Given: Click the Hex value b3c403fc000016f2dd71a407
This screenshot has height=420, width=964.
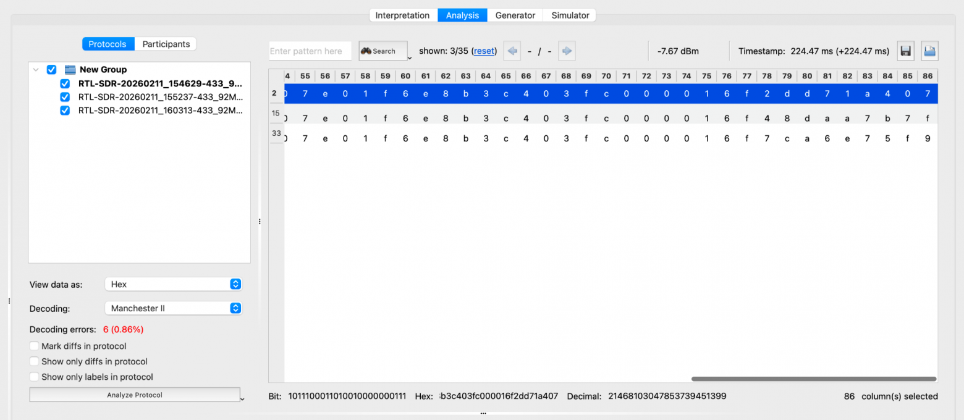Looking at the screenshot, I should click(x=499, y=397).
